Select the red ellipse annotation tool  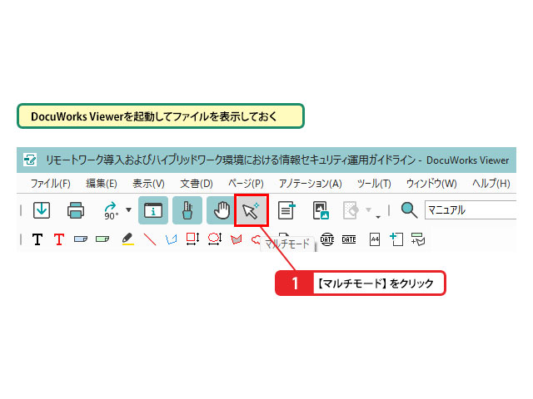click(215, 239)
